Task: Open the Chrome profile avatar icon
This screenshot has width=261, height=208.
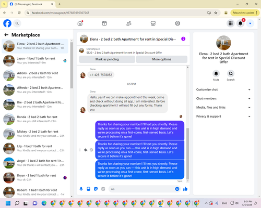Action: pos(226,13)
